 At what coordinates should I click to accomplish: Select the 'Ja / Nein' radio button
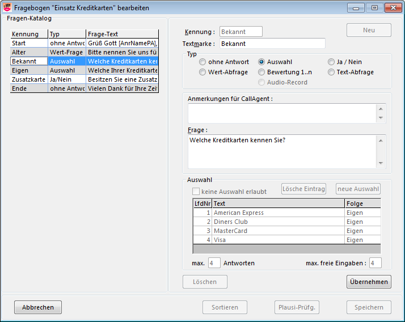331,62
